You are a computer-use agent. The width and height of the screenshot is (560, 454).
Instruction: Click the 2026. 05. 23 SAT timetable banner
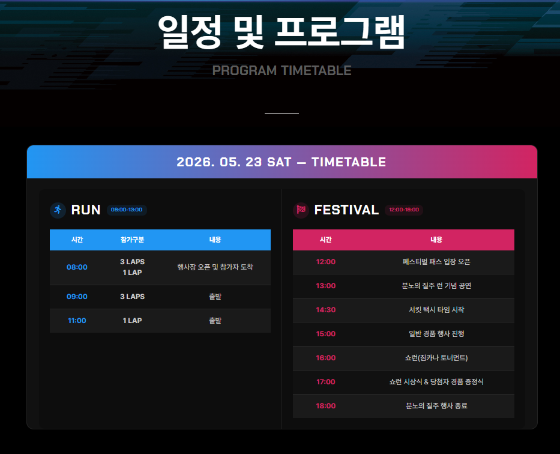point(282,162)
